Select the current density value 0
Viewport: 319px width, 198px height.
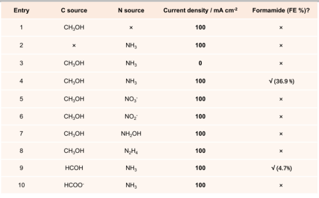200,63
